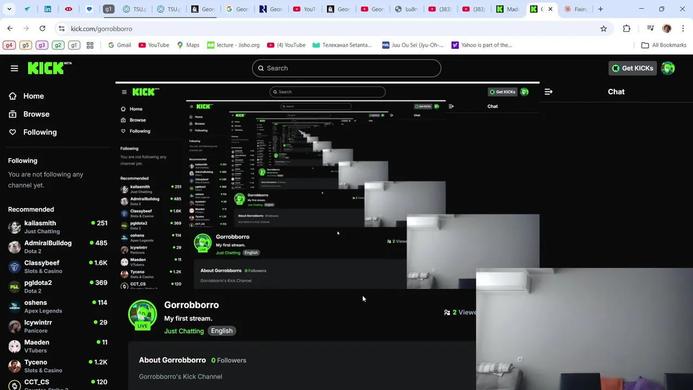The height and width of the screenshot is (390, 693).
Task: Click the Gorrobborro stream title 'My first stream.'
Action: tap(188, 318)
